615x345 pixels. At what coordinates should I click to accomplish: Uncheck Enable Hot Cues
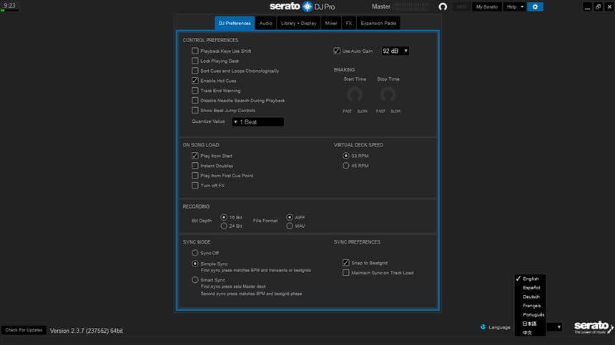click(x=195, y=81)
